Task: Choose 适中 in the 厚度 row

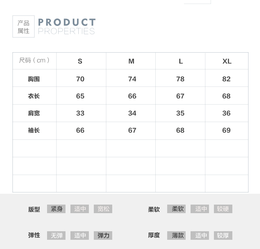Action: point(200,236)
